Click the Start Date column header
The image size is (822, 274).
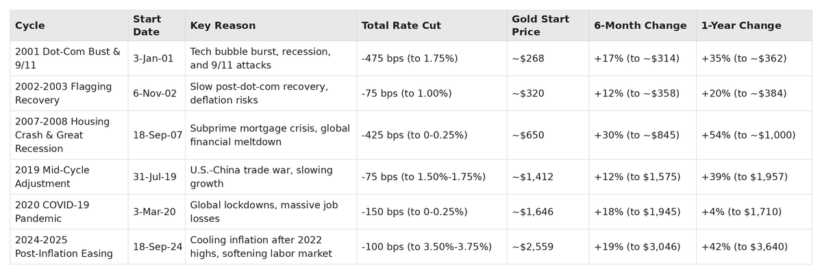coord(146,25)
